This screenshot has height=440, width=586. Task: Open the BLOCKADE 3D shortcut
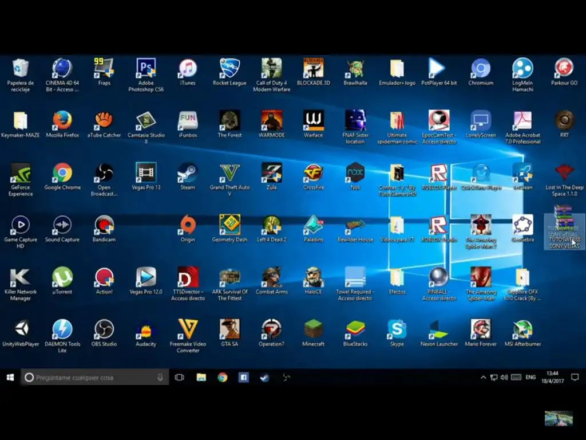pos(313,68)
